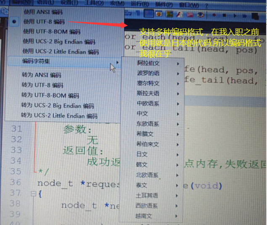Open the 语言(L) menu
Image resolution: width=267 pixels, height=225 pixels.
coord(45,3)
